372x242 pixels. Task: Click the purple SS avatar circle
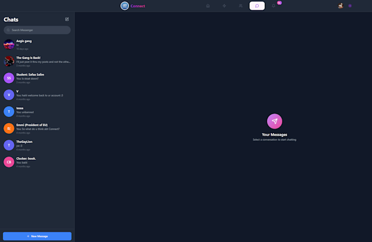pyautogui.click(x=9, y=78)
